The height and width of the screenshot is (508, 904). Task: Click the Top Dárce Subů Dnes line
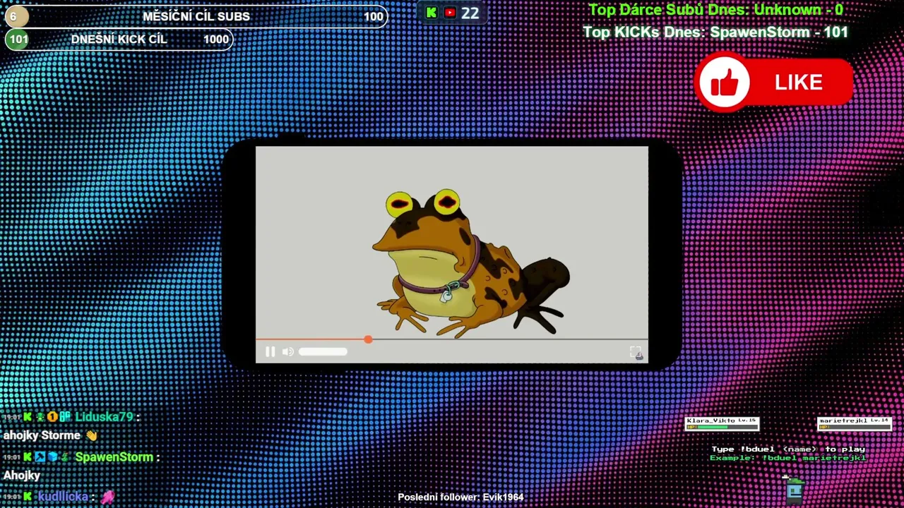[x=715, y=10]
